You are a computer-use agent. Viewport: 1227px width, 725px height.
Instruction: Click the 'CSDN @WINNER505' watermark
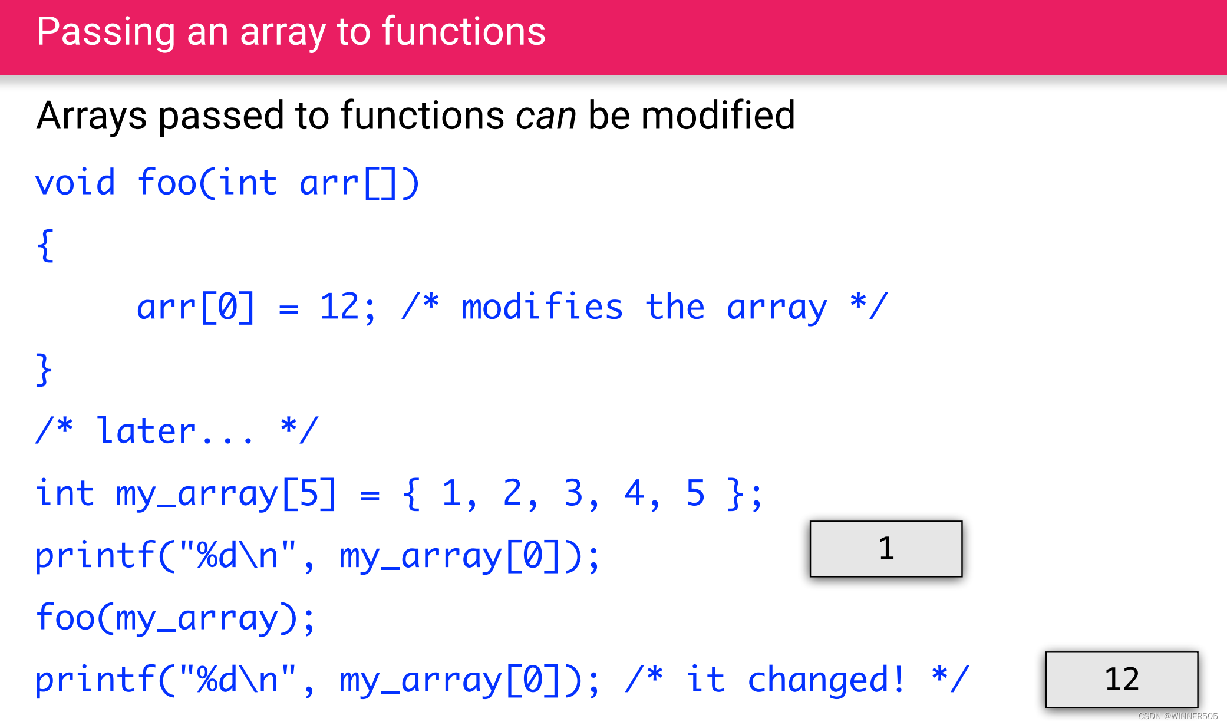click(1177, 716)
